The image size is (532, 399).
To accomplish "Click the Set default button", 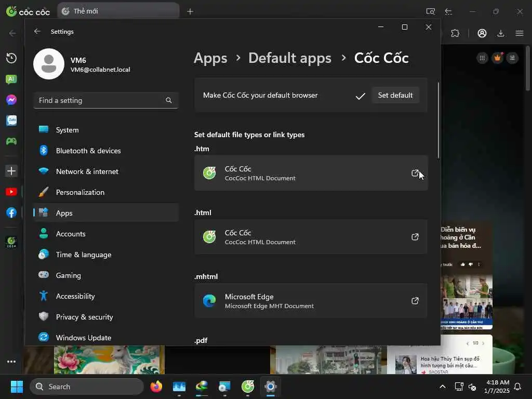I will click(395, 96).
